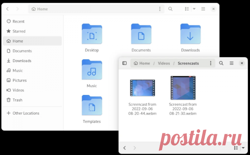Switch Screencasts window to list view
The height and width of the screenshot is (155, 250).
[x=236, y=148]
